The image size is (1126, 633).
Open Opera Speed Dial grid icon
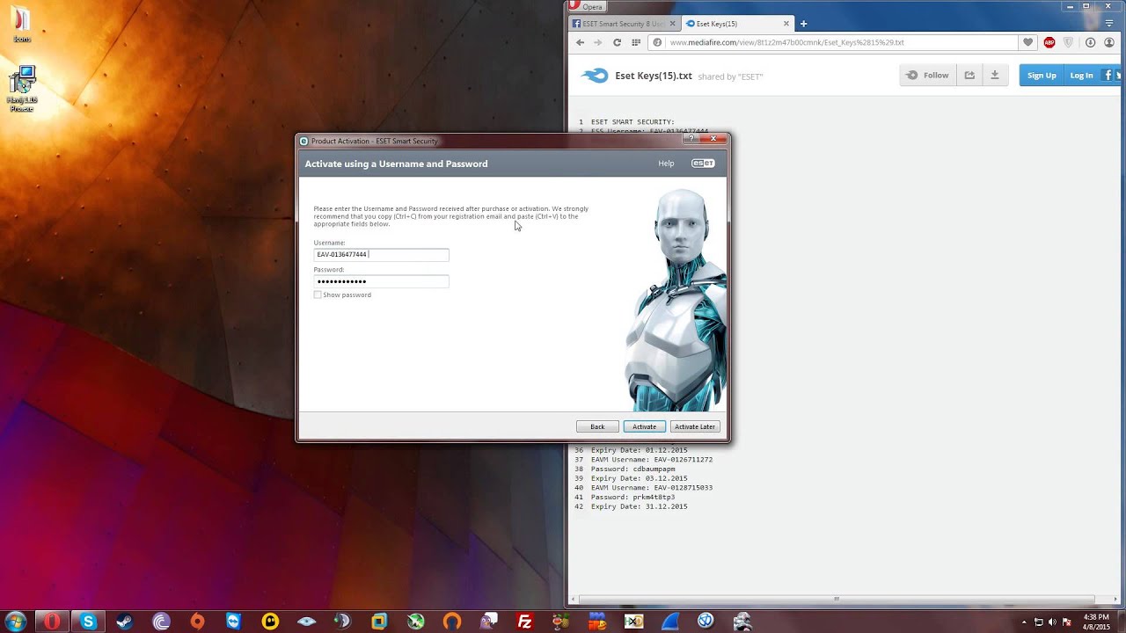point(636,42)
